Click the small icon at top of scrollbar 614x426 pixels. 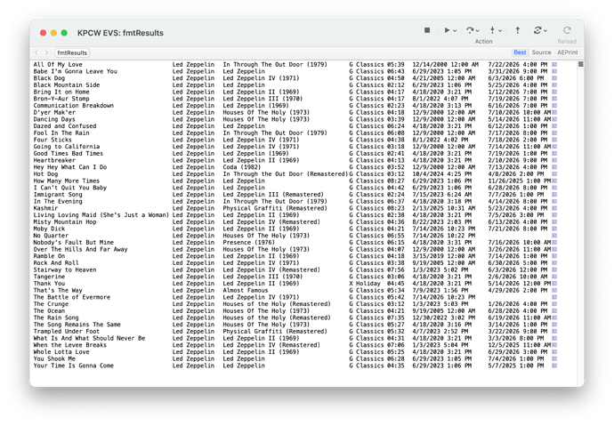point(581,64)
